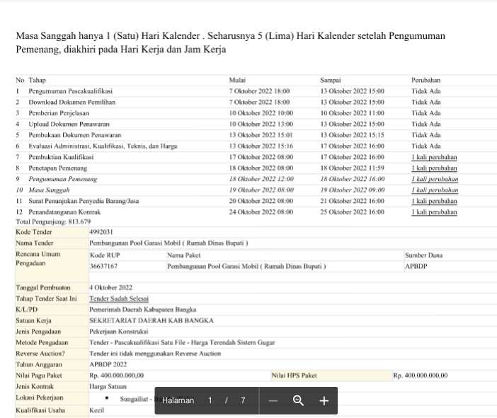Open '1 kali perubahan' for Pembuktian Kualifikasi

(434, 157)
